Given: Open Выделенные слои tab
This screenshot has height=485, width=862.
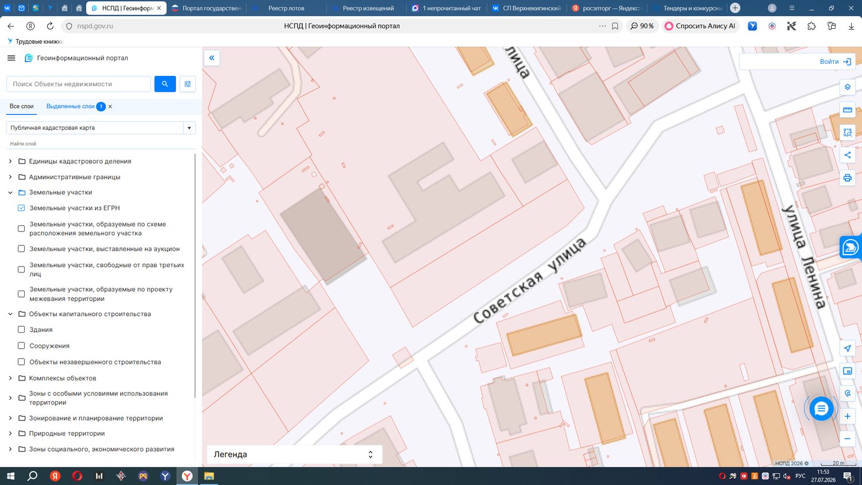Looking at the screenshot, I should tap(70, 106).
